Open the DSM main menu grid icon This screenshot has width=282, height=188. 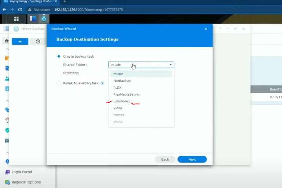(16, 19)
